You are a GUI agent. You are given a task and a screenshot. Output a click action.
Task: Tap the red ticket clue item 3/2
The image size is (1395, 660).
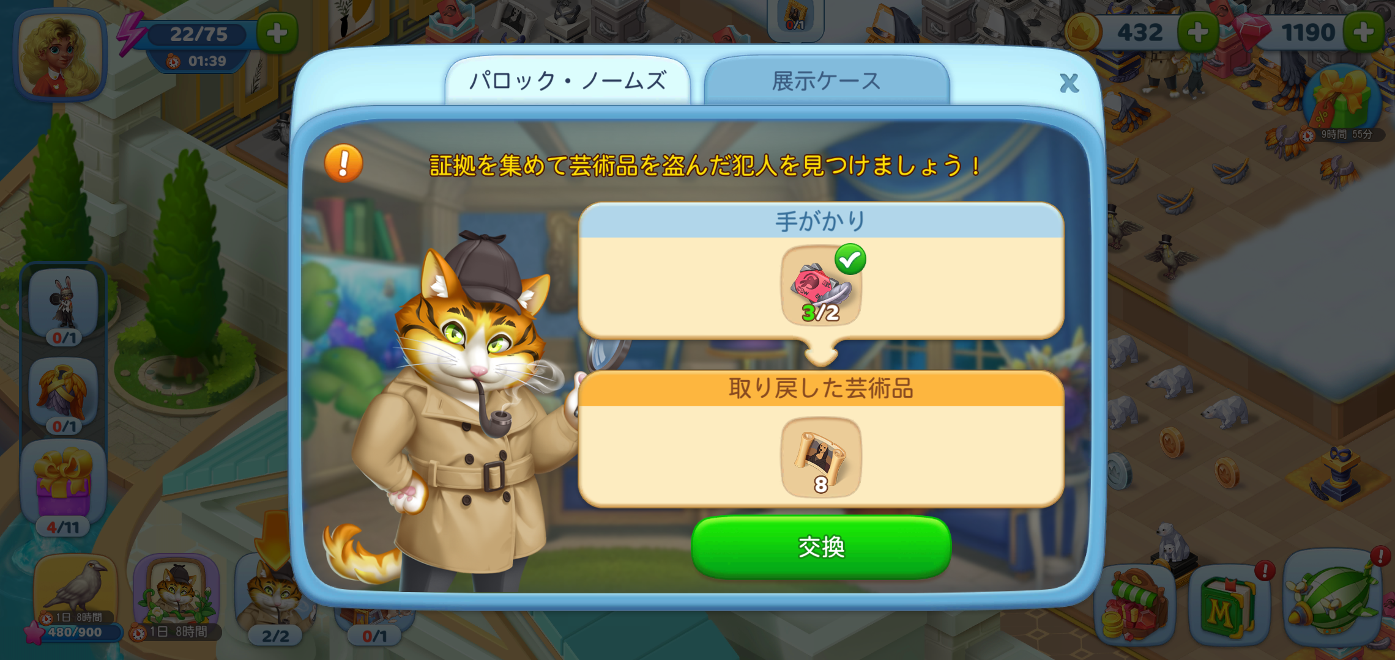pos(821,285)
